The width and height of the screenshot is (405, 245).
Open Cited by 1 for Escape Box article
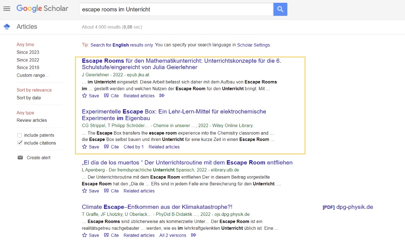tap(134, 147)
